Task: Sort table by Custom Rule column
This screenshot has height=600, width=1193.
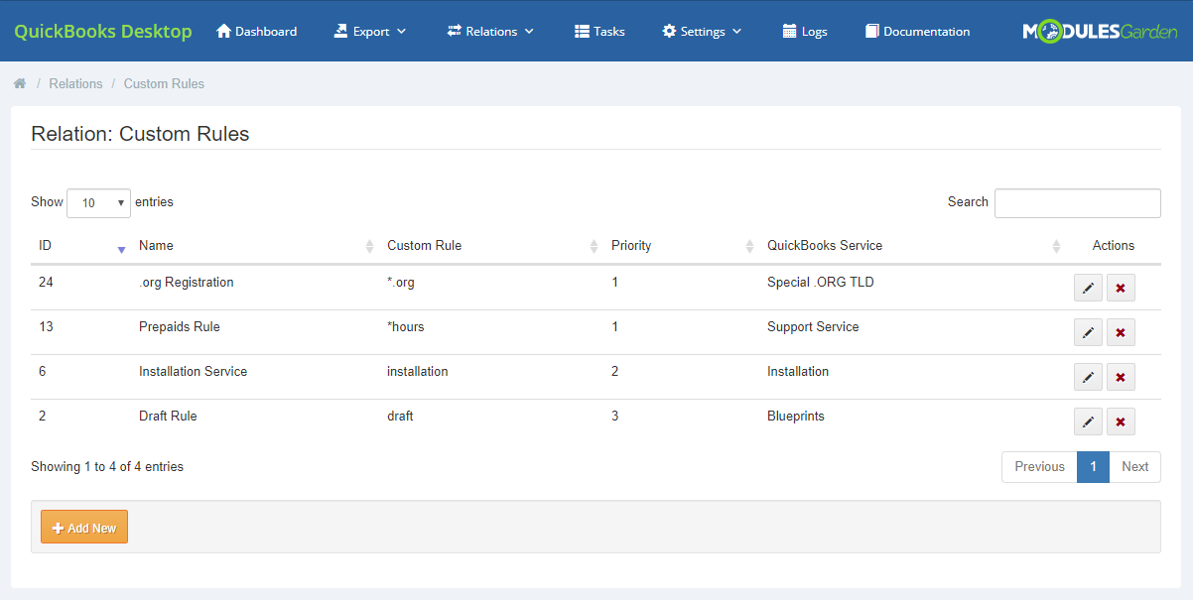Action: coord(491,246)
